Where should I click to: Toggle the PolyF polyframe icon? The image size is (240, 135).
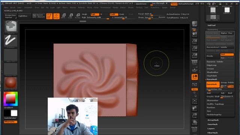pos(195,129)
